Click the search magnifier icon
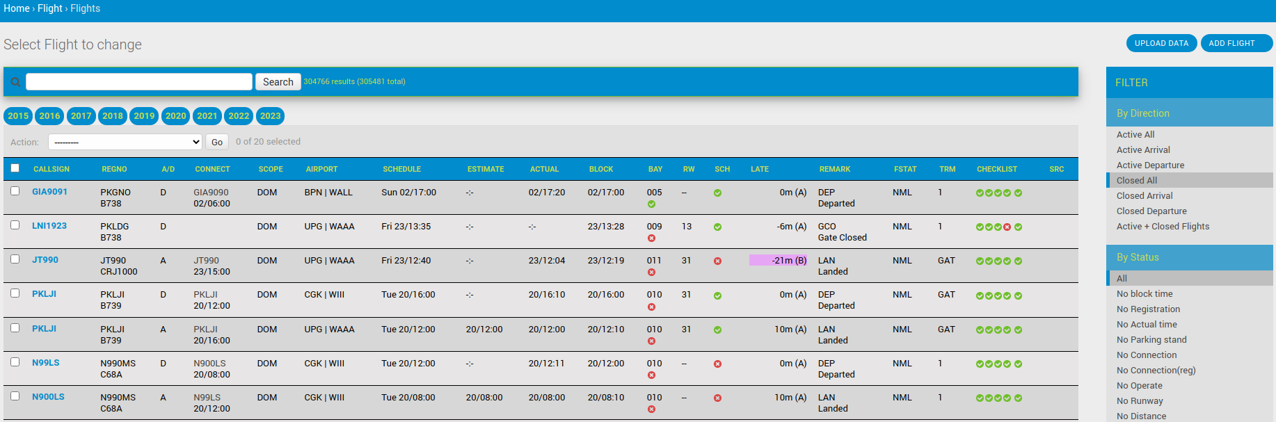1276x422 pixels. 15,82
